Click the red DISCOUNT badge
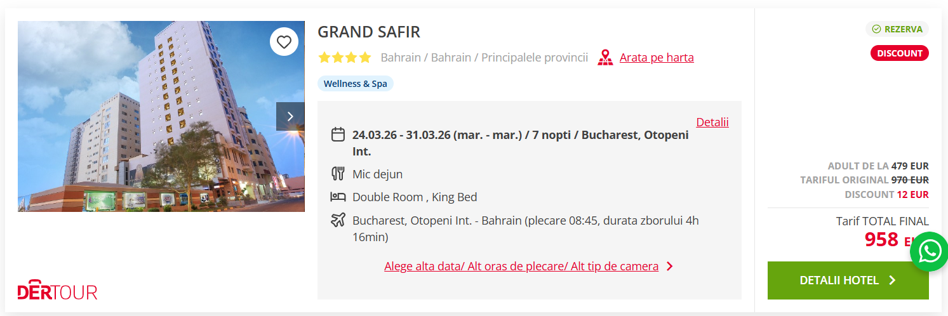The width and height of the screenshot is (948, 316). click(x=899, y=53)
